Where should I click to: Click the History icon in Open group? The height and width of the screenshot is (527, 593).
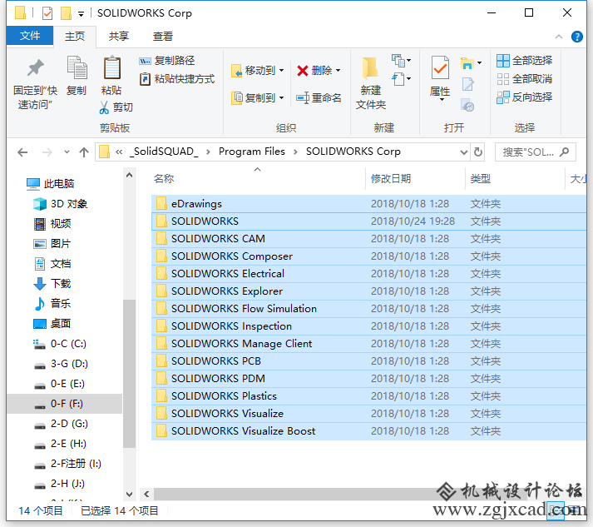click(467, 105)
